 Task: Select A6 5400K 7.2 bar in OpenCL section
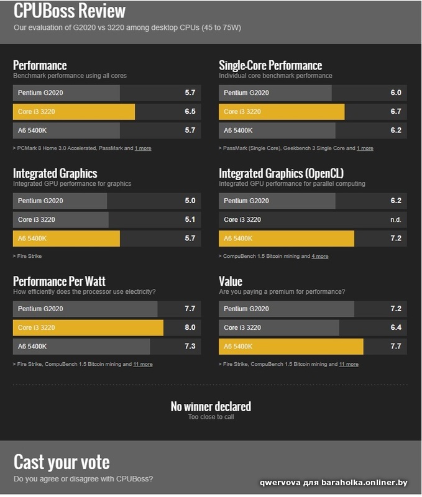(313, 239)
